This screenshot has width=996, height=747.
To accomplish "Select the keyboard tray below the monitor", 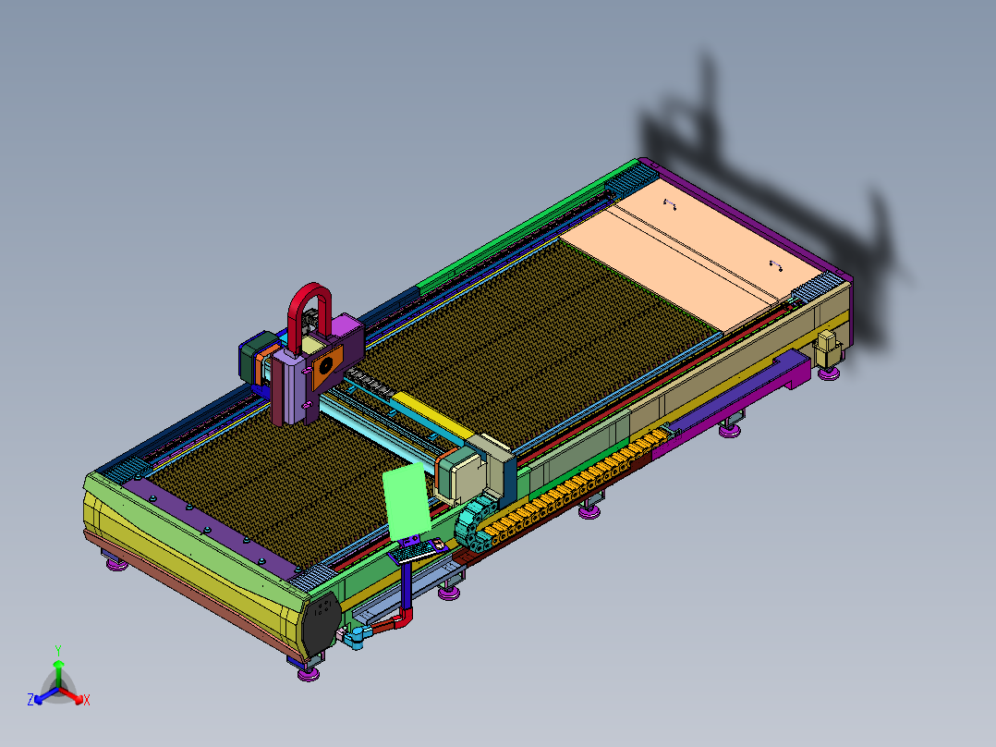I will coord(419,551).
